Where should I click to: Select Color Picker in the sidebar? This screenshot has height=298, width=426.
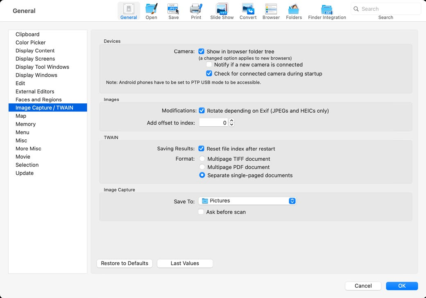pos(48,42)
